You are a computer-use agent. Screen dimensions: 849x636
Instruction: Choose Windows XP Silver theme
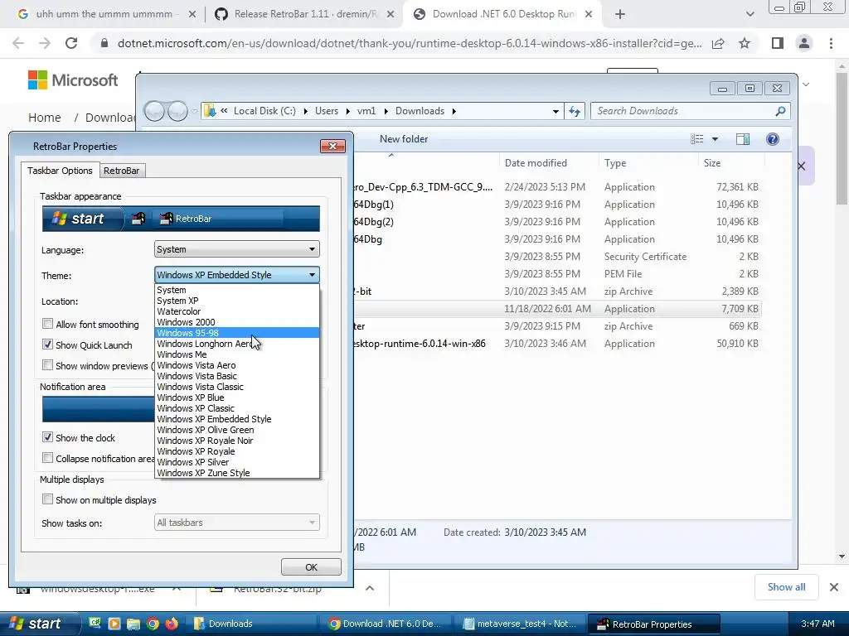[x=236, y=462]
